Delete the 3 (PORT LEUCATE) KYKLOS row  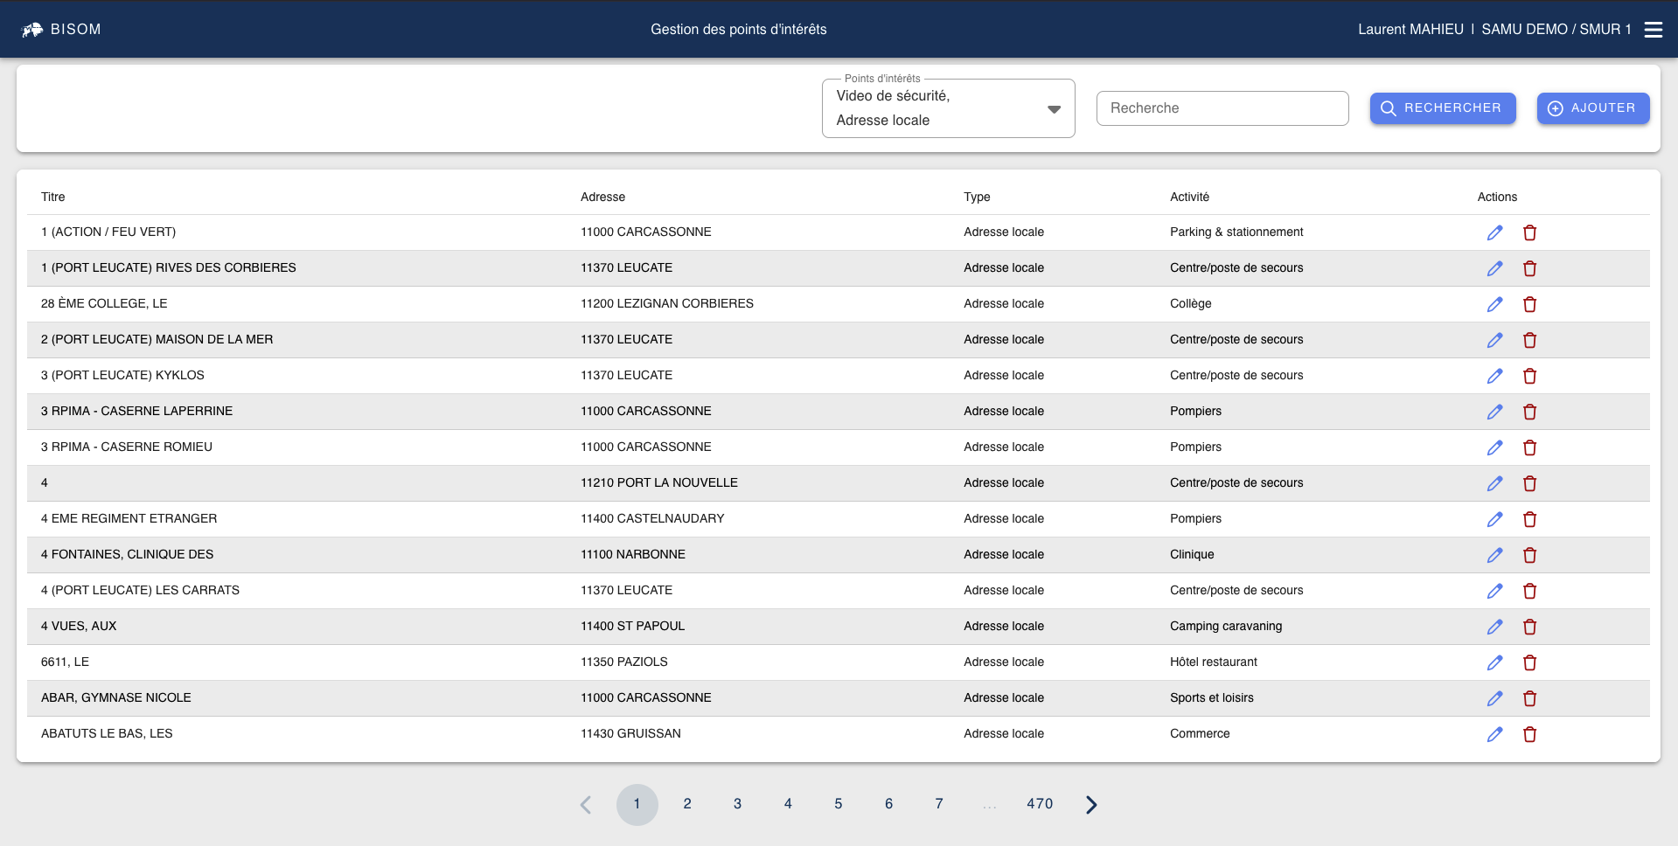pos(1529,376)
